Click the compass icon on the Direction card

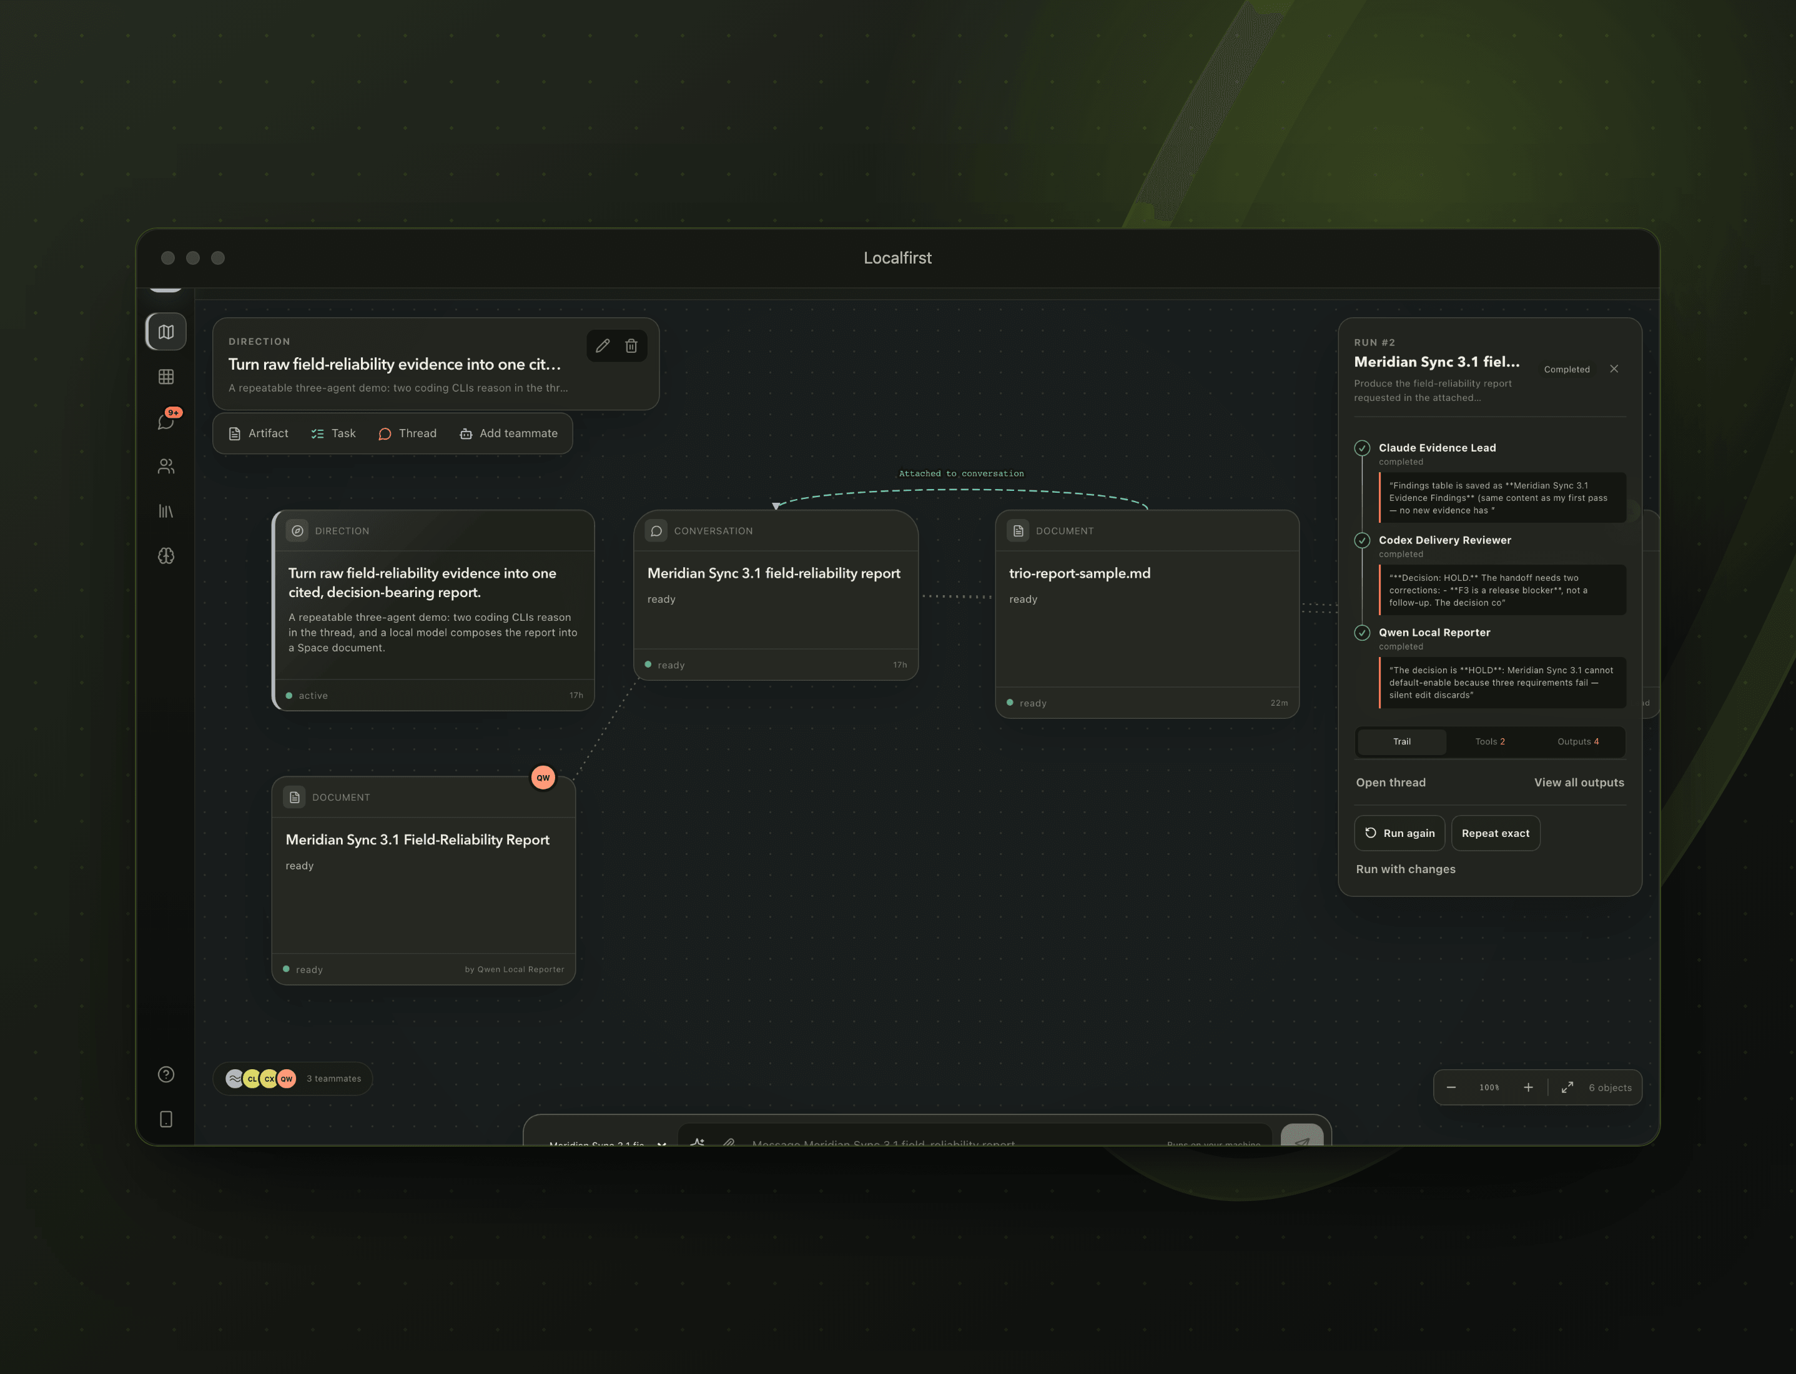[x=298, y=531]
